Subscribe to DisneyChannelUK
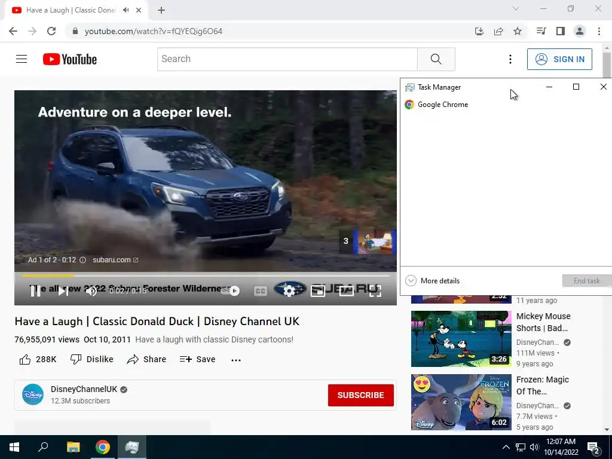The image size is (612, 459). [360, 395]
